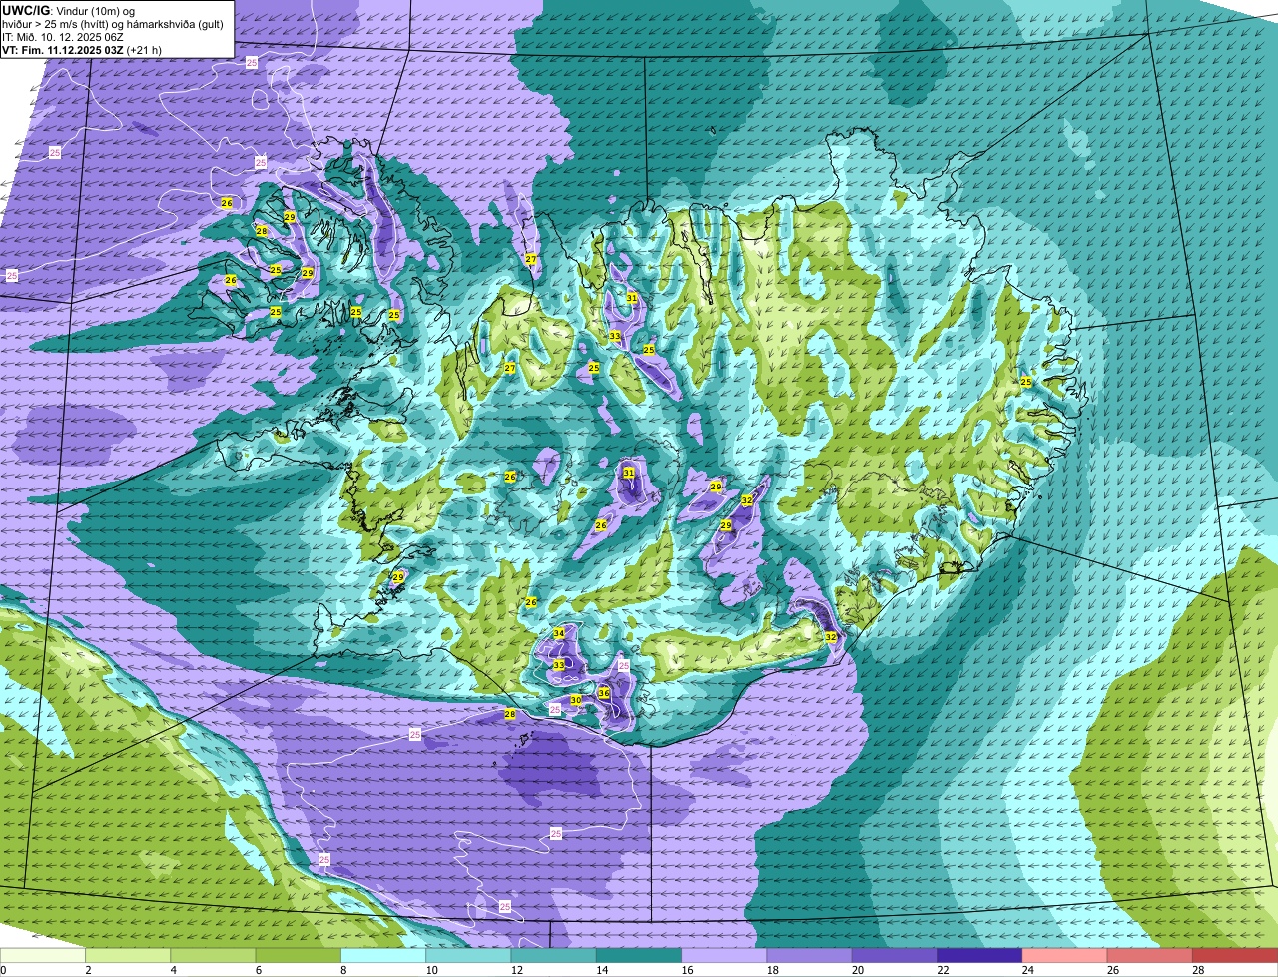Click the 6–8 m/s green legend swatch
Viewport: 1278px width, 977px height.
point(299,955)
